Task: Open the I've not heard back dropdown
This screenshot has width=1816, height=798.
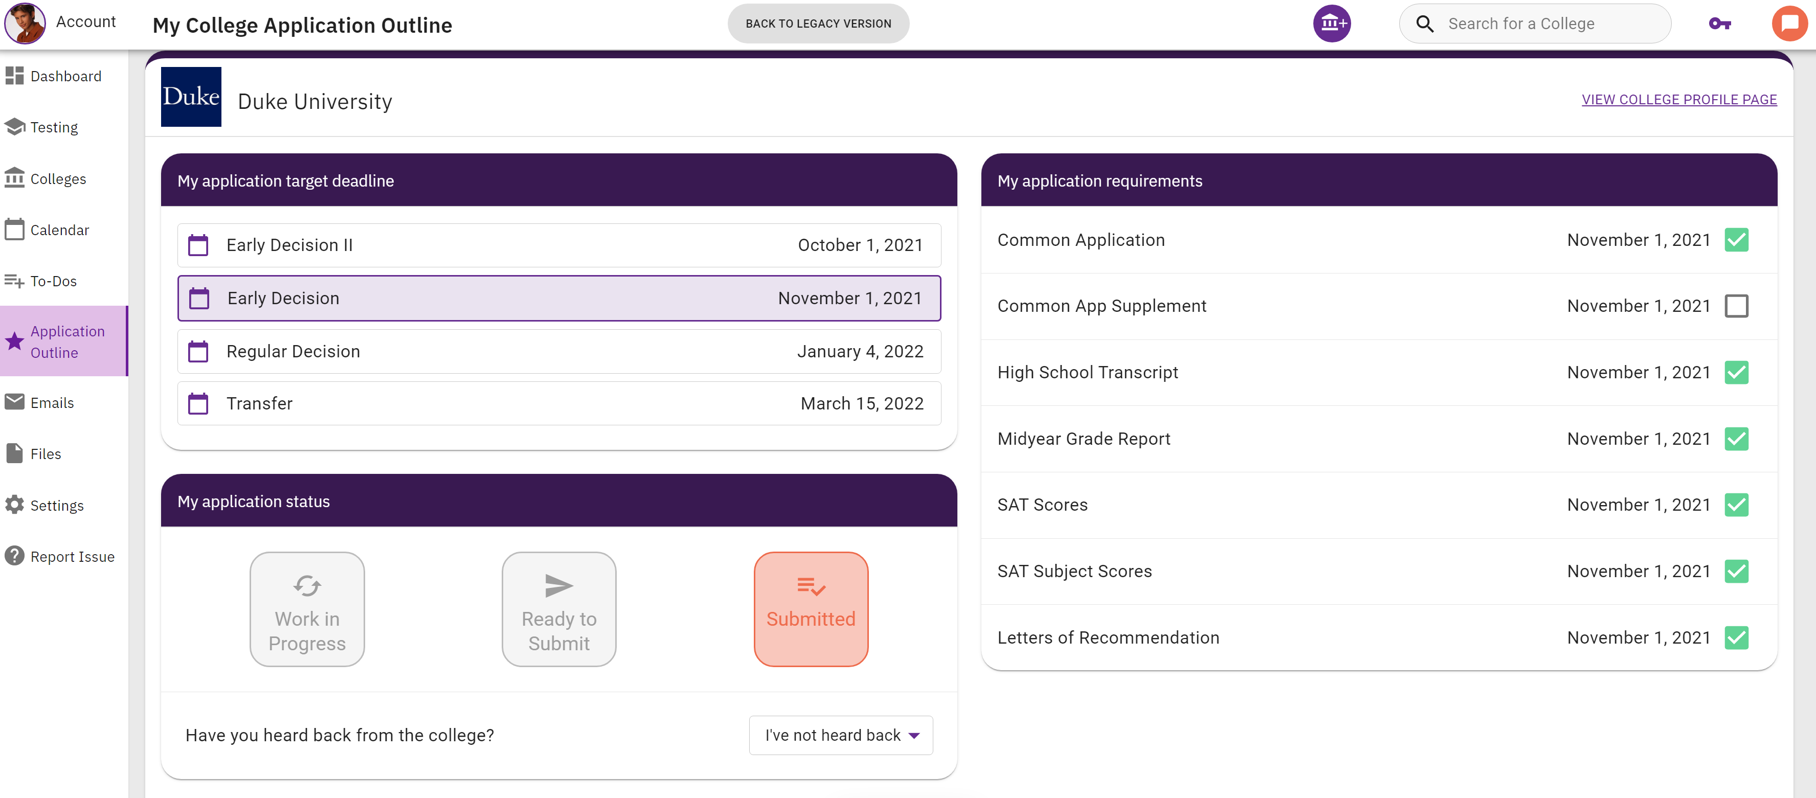Action: [841, 735]
